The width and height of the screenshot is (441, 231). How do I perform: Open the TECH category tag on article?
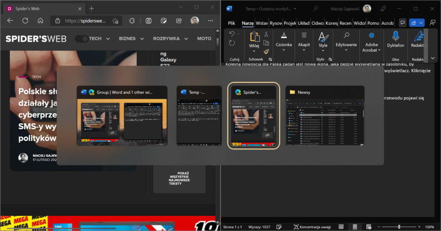pyautogui.click(x=36, y=77)
